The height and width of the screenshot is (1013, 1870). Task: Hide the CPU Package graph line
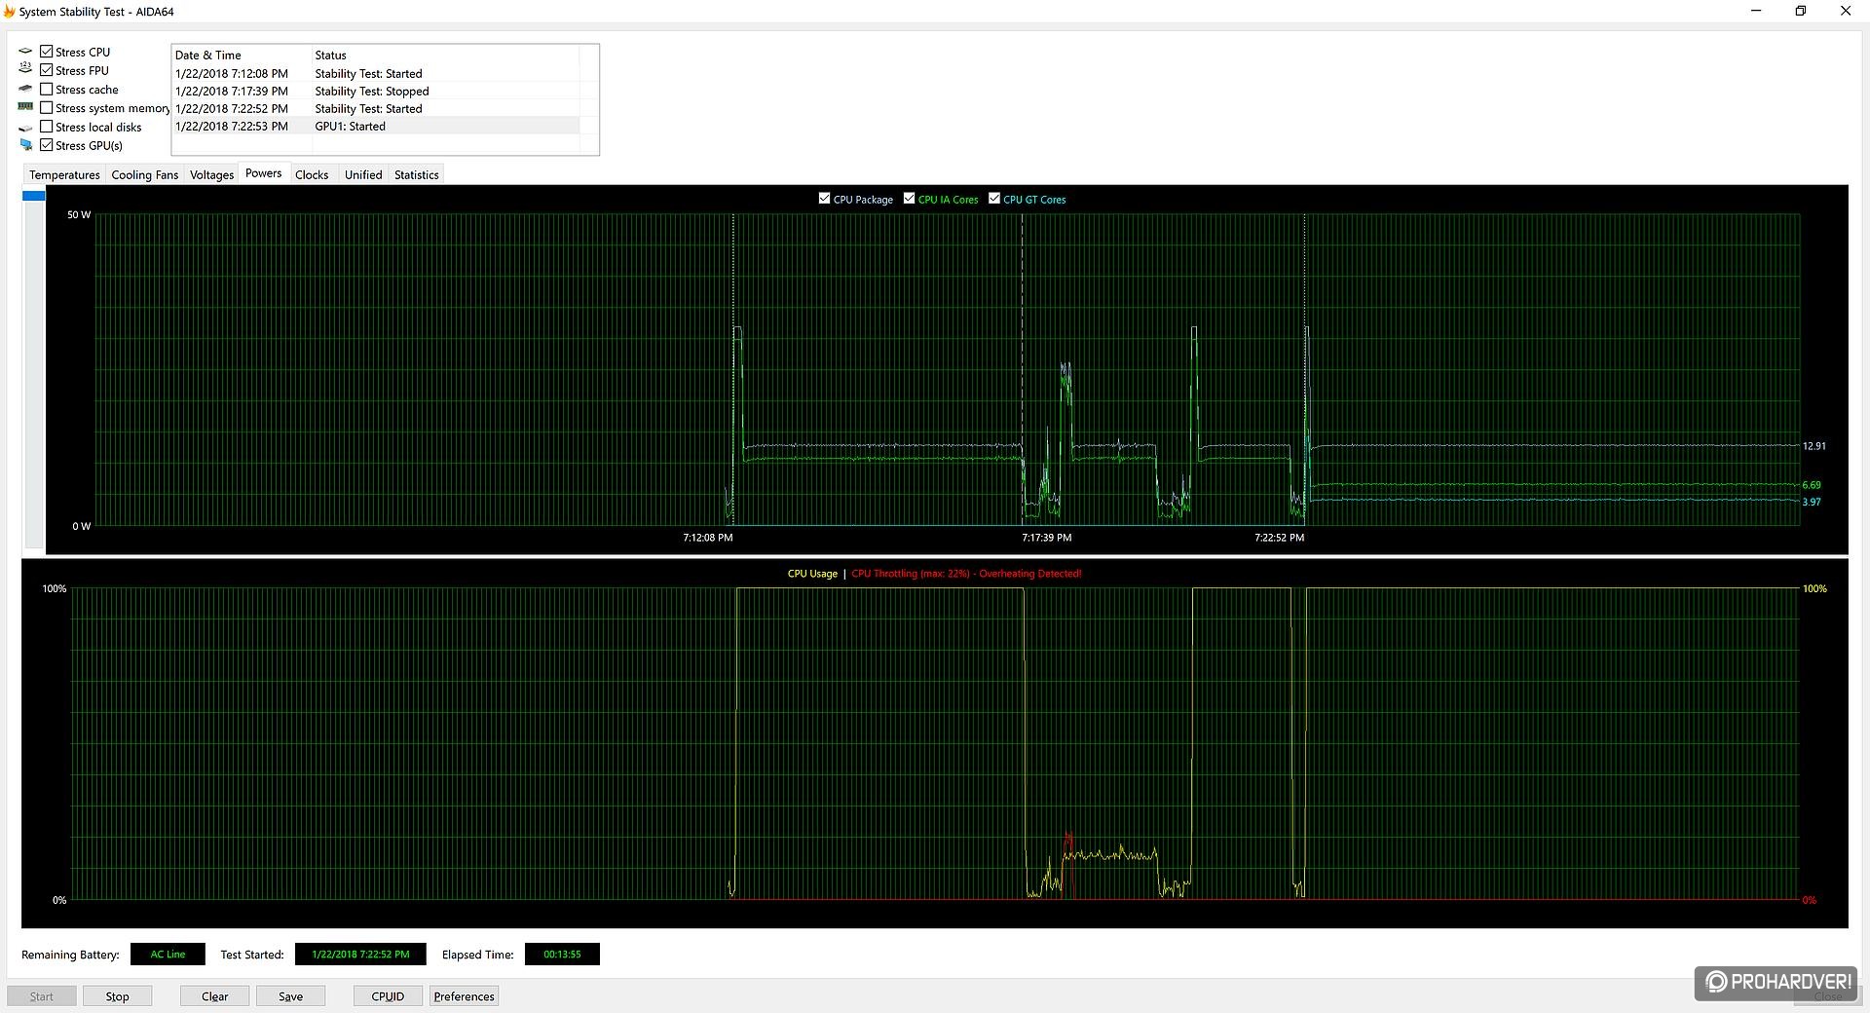point(825,199)
